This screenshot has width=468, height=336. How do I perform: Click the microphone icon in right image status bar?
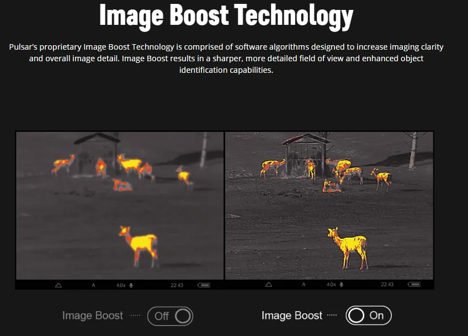[x=342, y=285]
